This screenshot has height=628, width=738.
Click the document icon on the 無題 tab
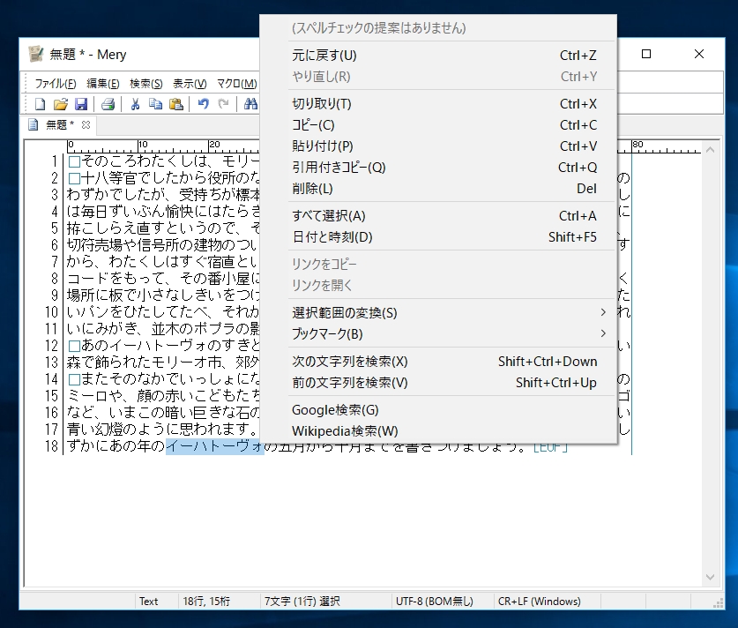[33, 124]
